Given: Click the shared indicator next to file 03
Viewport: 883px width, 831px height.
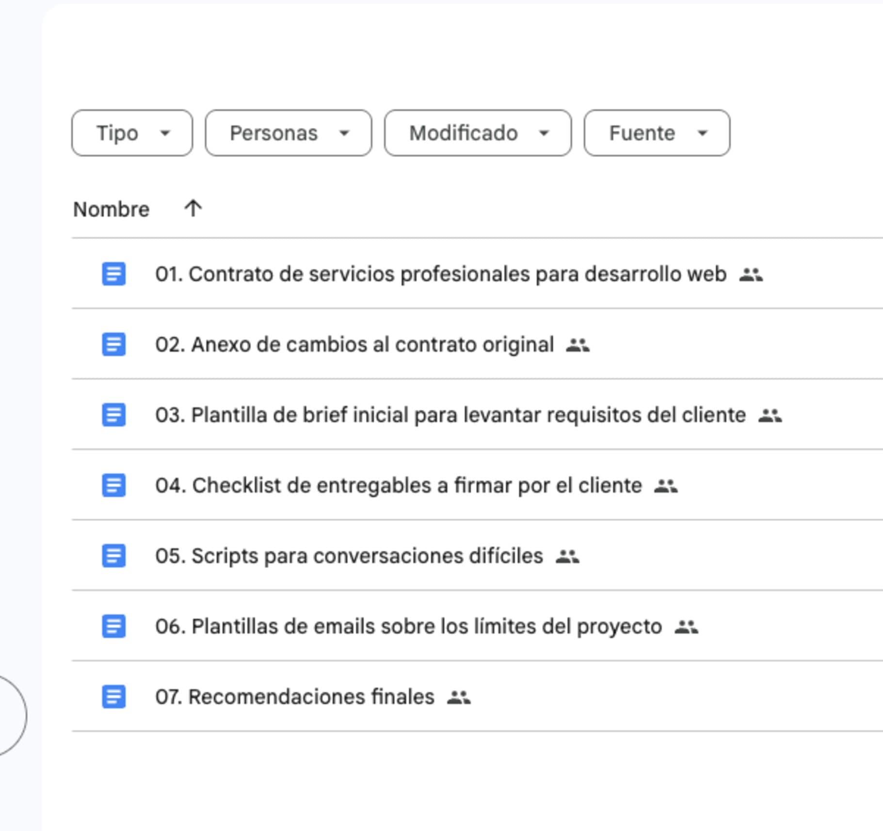Looking at the screenshot, I should pyautogui.click(x=771, y=415).
